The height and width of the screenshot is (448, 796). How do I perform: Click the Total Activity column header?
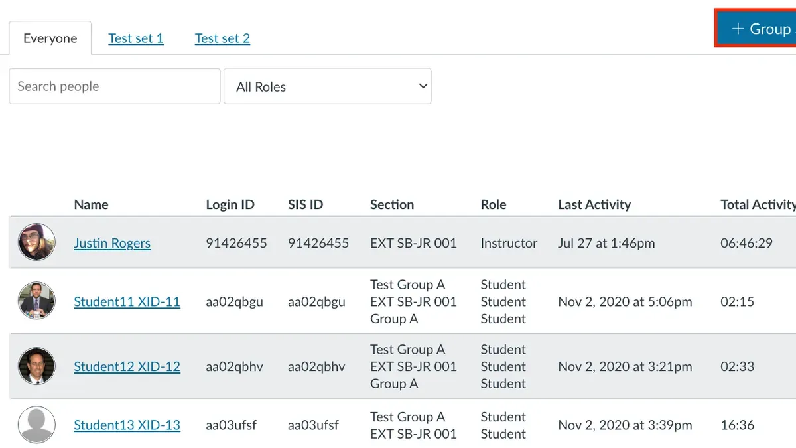tap(758, 204)
